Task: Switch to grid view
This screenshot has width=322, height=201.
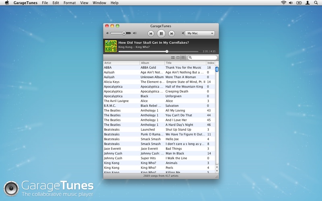Action: point(173,57)
